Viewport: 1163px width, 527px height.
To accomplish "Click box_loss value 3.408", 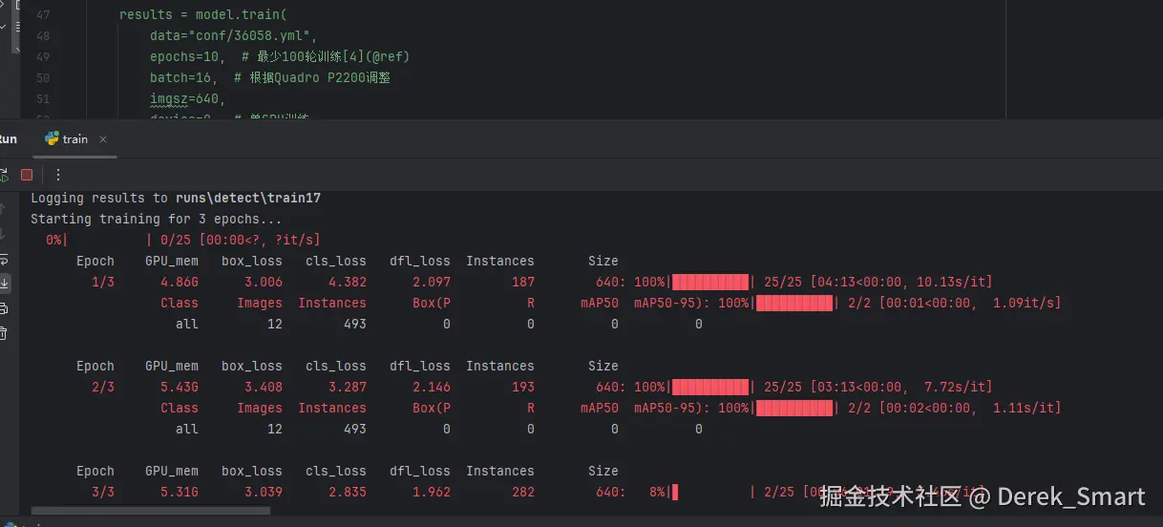I will tap(264, 387).
